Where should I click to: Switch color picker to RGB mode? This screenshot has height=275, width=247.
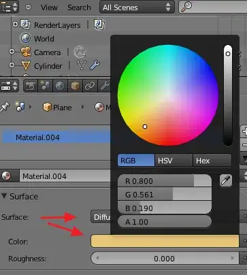tap(136, 161)
